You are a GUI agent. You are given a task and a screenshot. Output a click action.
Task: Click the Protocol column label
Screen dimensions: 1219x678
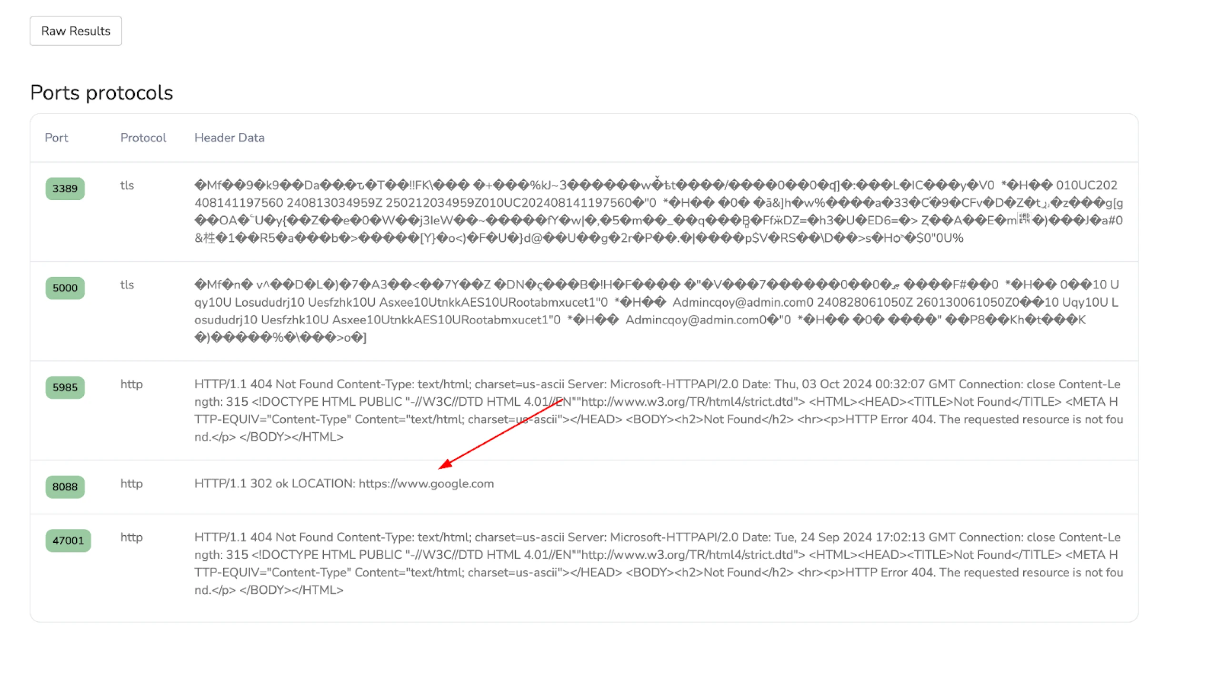tap(142, 138)
